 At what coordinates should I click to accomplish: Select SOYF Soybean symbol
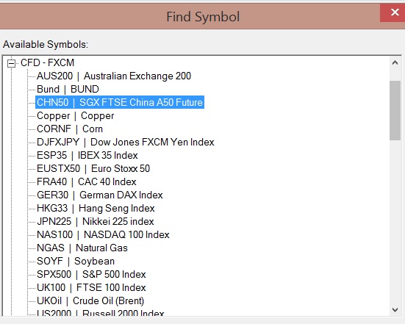76,261
